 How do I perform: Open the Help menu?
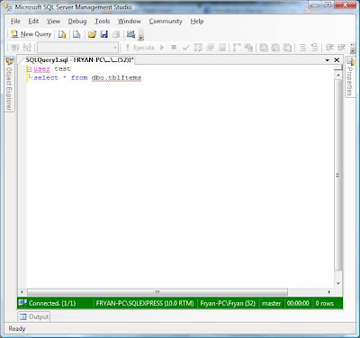pyautogui.click(x=197, y=22)
